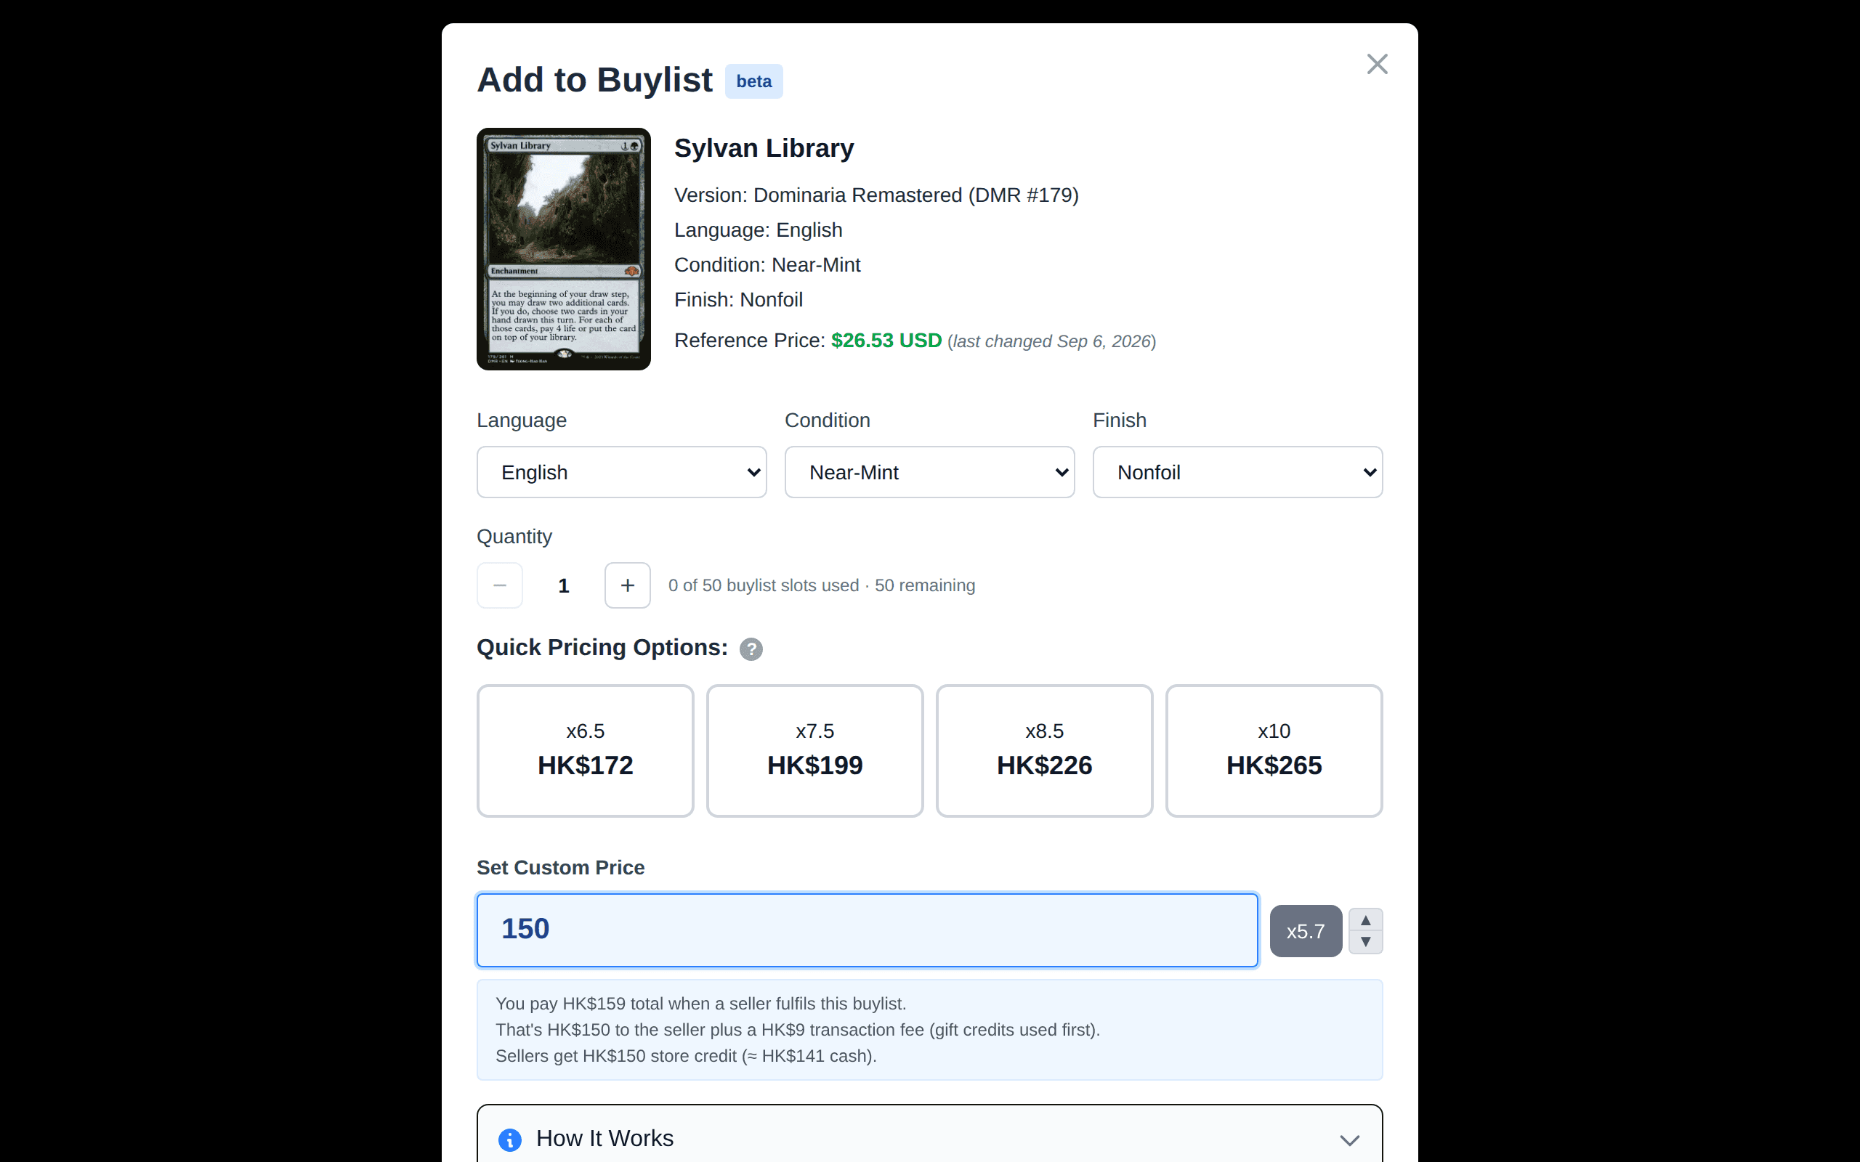This screenshot has width=1860, height=1162.
Task: Click the How It Works info icon
Action: (x=509, y=1139)
